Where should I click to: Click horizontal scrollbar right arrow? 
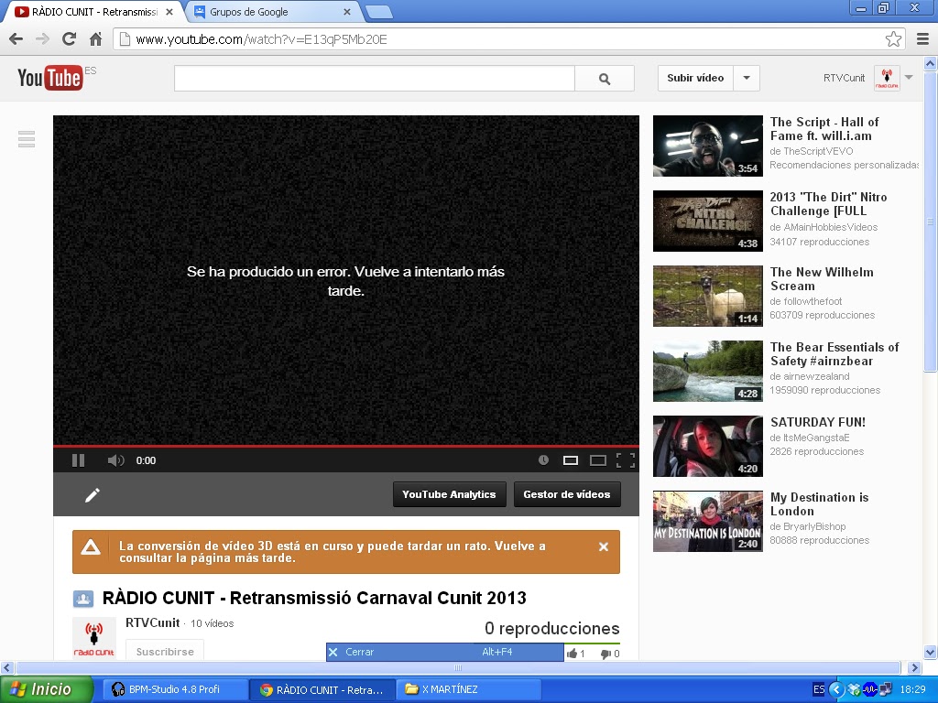914,667
